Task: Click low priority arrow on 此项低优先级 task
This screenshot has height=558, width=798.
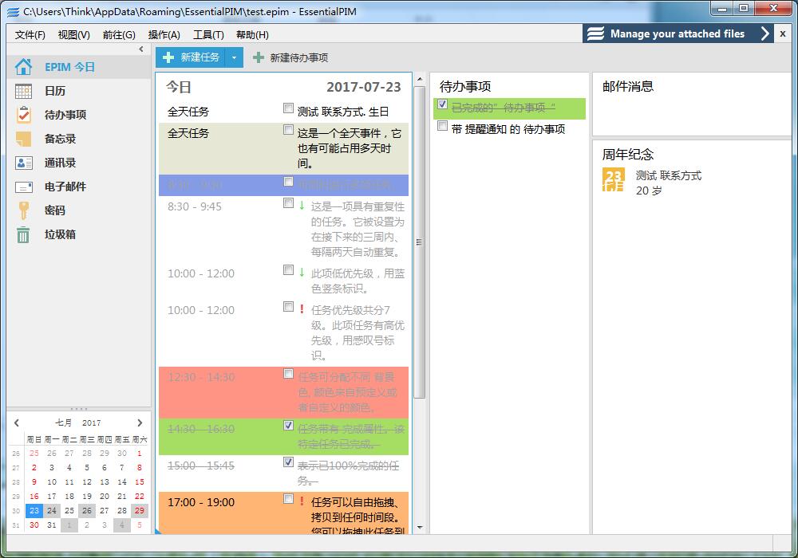Action: (x=302, y=273)
